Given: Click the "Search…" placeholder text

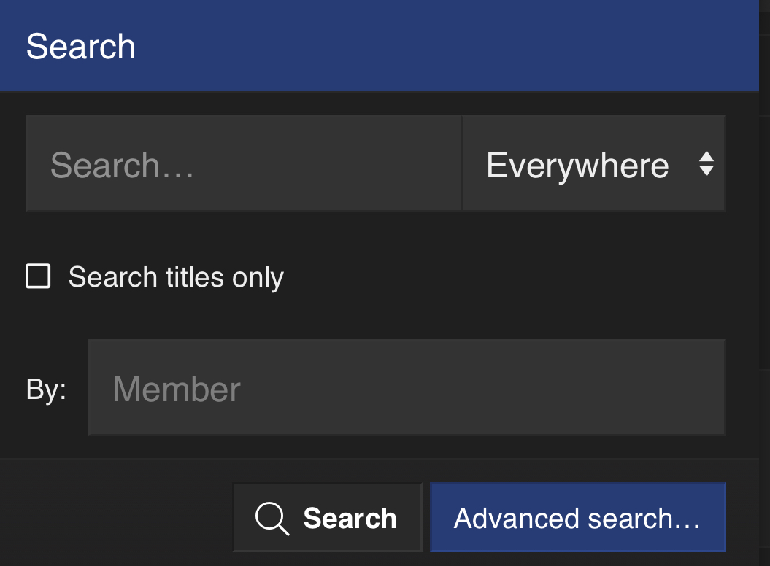Looking at the screenshot, I should coord(122,166).
